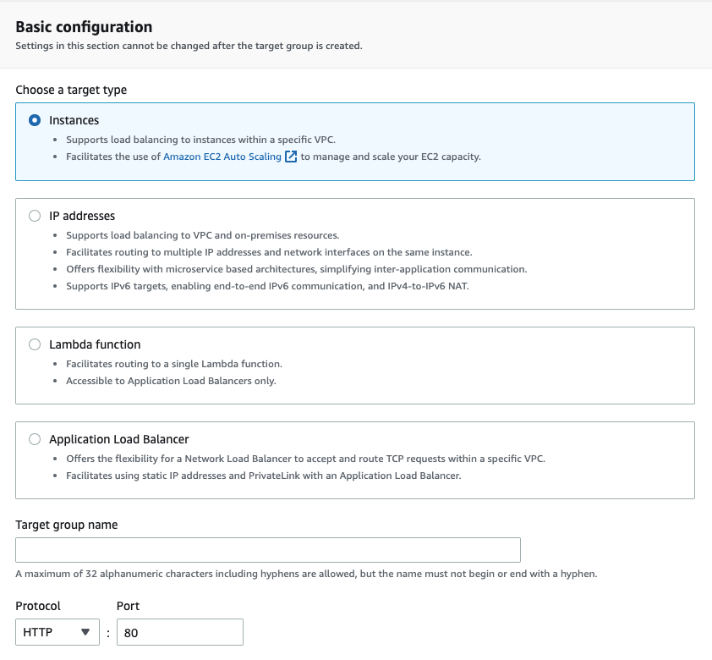Click the Protocol dropdown arrow icon
The height and width of the screenshot is (660, 712).
click(85, 632)
